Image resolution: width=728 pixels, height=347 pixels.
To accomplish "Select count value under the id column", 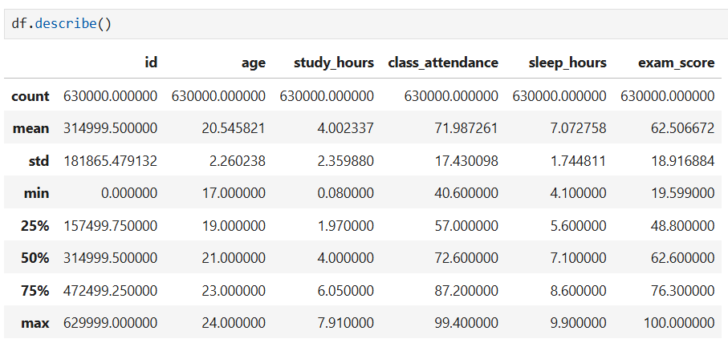I will 111,96.
